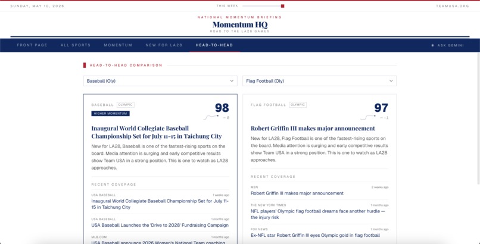The height and width of the screenshot is (244, 480).
Task: Click the Ask Gemini sparkle icon
Action: (x=432, y=45)
